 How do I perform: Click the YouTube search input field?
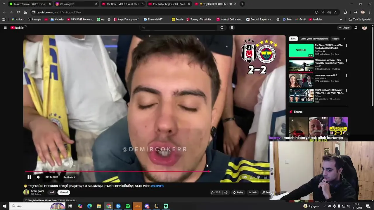(178, 28)
